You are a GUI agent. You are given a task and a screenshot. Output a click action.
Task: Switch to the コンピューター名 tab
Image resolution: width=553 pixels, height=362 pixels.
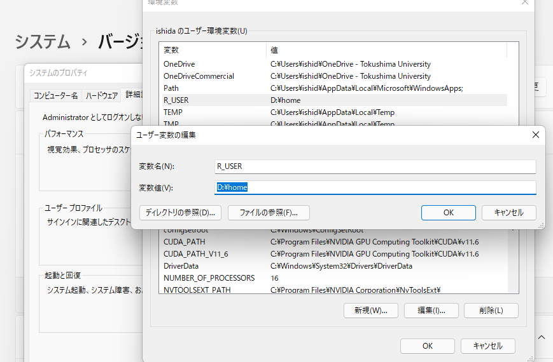(x=55, y=96)
